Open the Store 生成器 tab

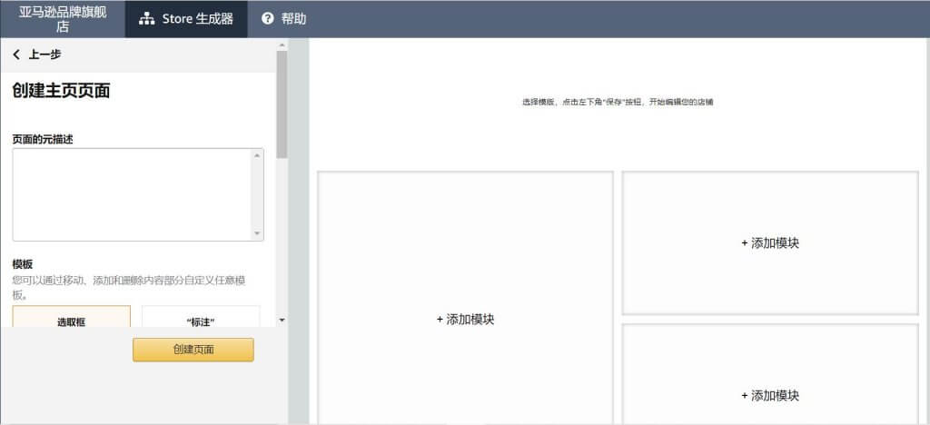coord(185,19)
